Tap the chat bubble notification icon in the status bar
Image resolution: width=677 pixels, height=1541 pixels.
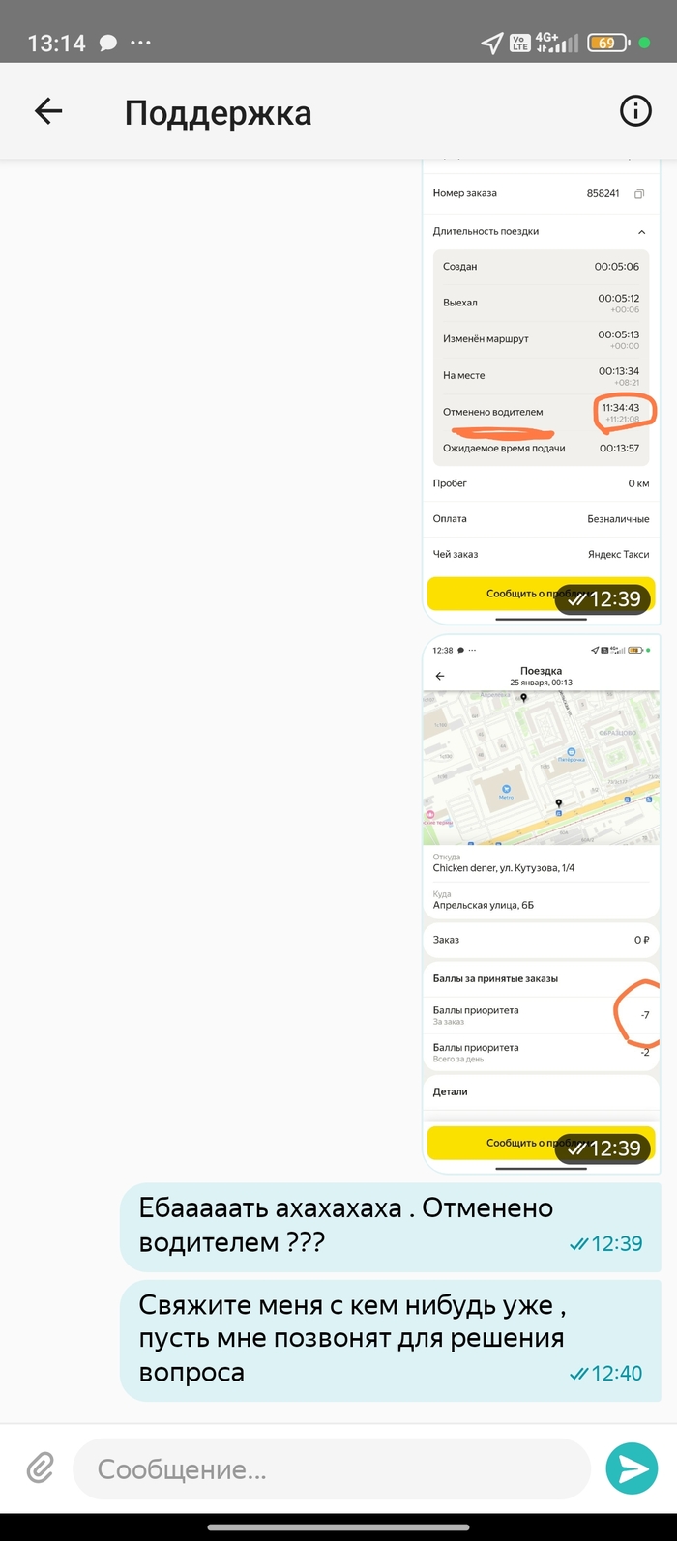tap(108, 43)
